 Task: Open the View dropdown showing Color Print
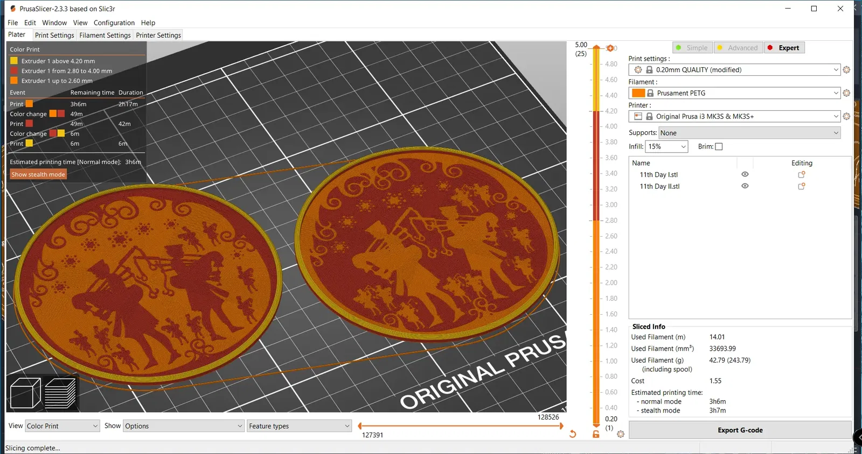[x=62, y=426]
